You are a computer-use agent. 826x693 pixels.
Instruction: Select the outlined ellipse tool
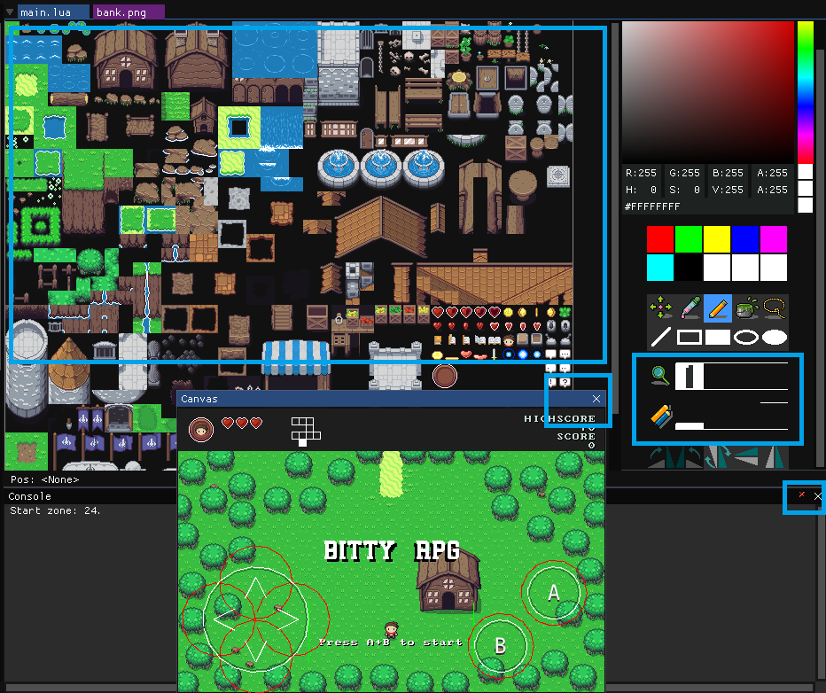coord(746,337)
